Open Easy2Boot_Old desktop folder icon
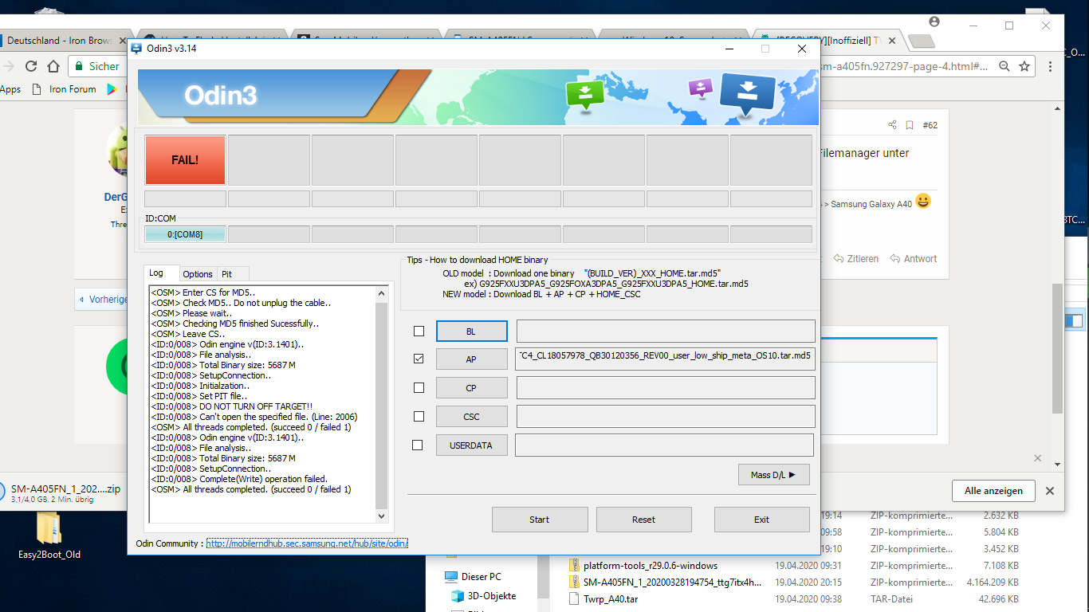The height and width of the screenshot is (612, 1089). tap(49, 537)
